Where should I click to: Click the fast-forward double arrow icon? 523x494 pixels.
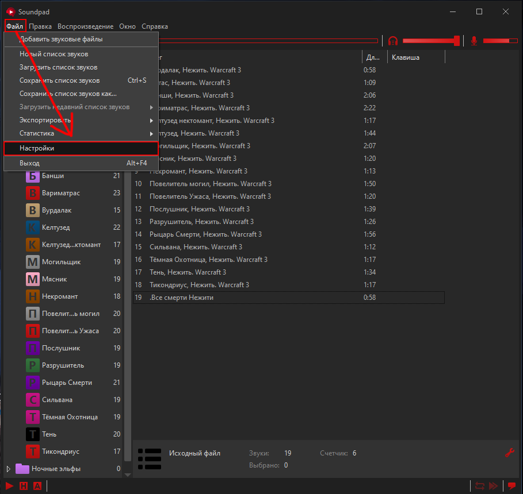tap(493, 486)
